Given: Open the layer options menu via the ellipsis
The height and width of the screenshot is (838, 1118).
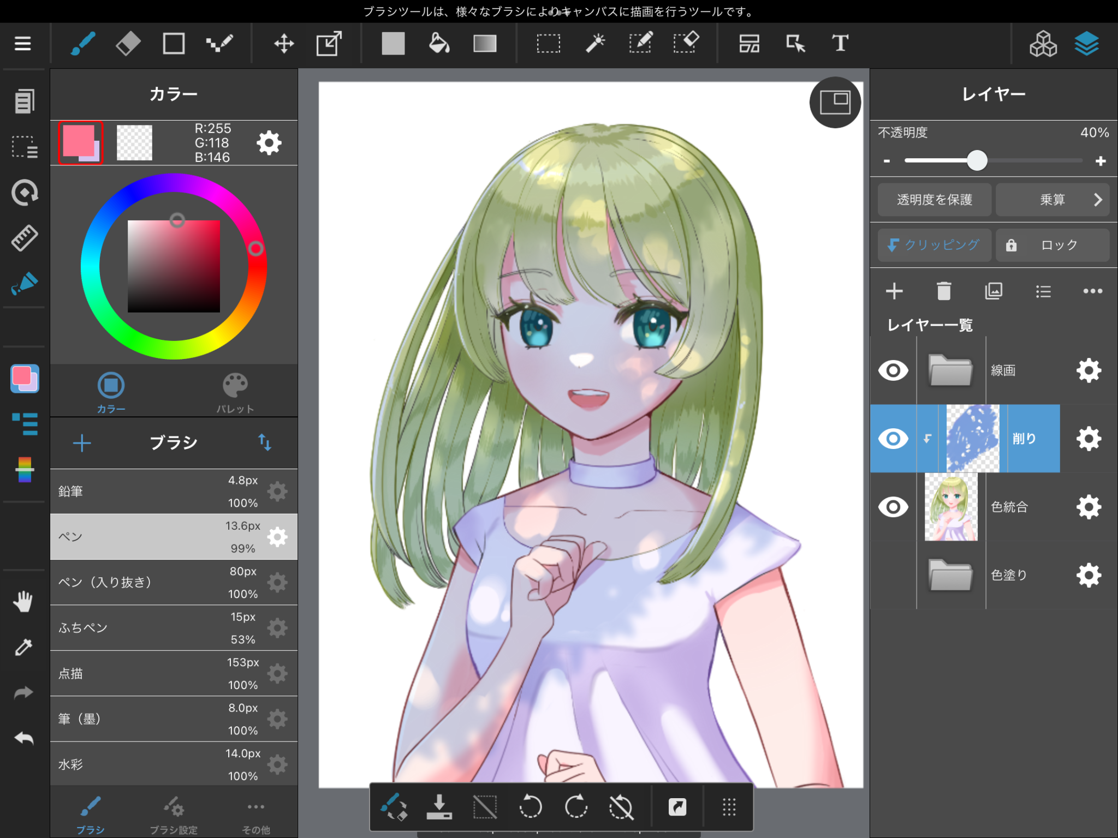Looking at the screenshot, I should pyautogui.click(x=1092, y=291).
